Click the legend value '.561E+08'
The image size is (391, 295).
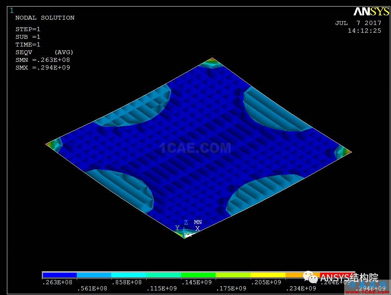92,288
